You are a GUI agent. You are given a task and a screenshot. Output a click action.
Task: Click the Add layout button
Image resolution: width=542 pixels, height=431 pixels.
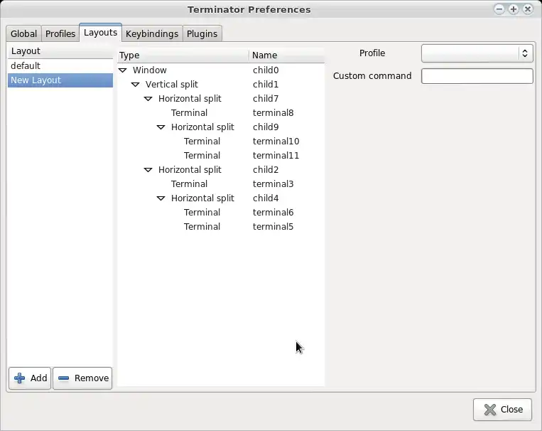coord(30,378)
